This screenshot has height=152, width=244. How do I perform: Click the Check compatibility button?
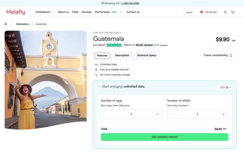coord(218,55)
